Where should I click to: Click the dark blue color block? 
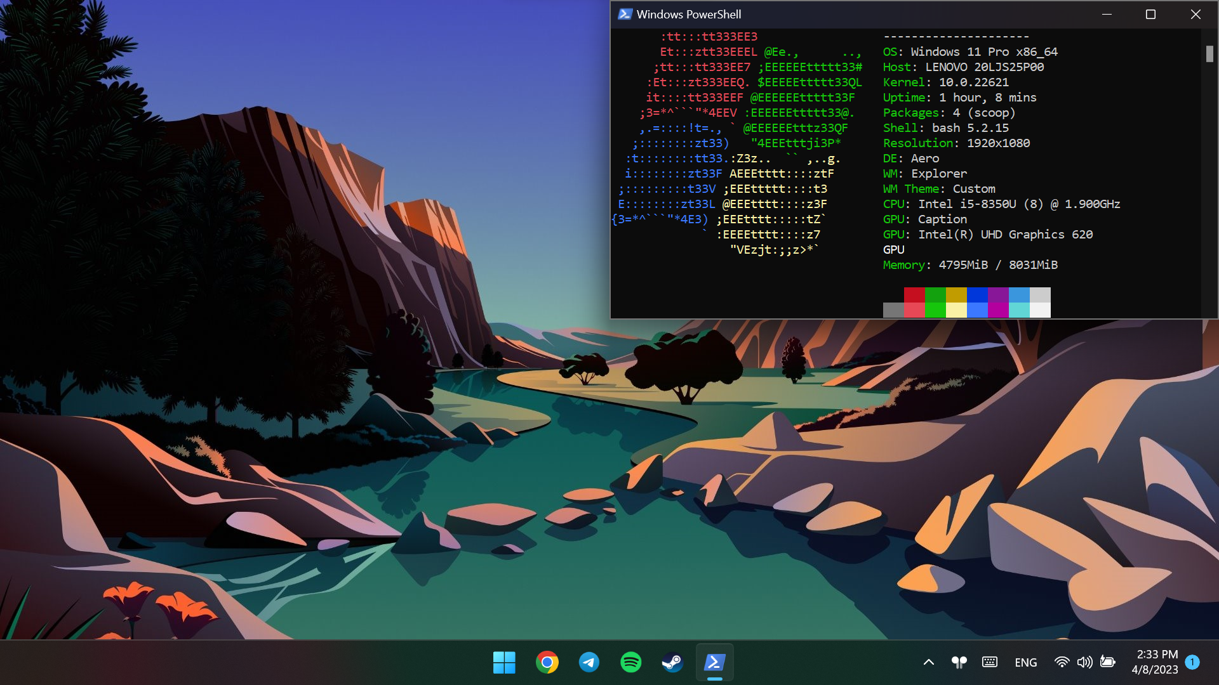tap(977, 295)
